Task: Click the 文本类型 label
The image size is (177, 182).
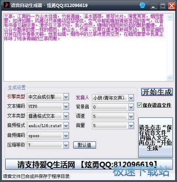Action: (x=16, y=116)
